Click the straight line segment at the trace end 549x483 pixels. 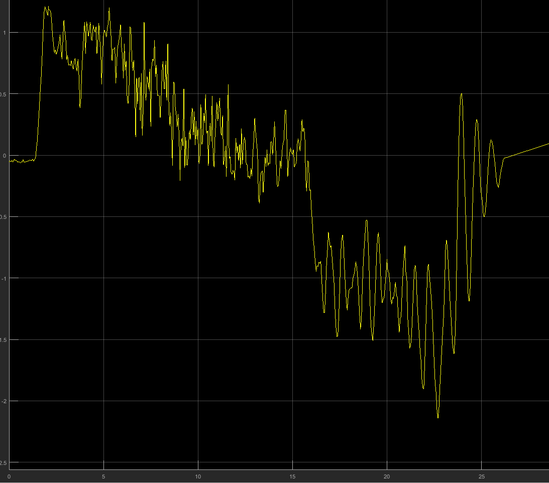coord(526,151)
